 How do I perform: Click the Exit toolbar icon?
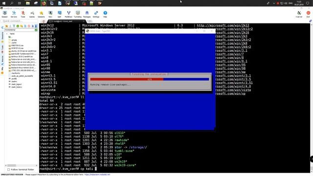pos(308,14)
